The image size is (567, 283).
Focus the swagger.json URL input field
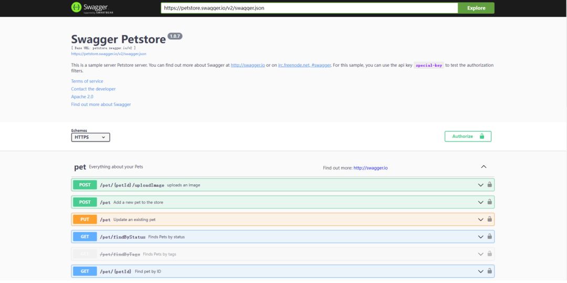pos(309,8)
